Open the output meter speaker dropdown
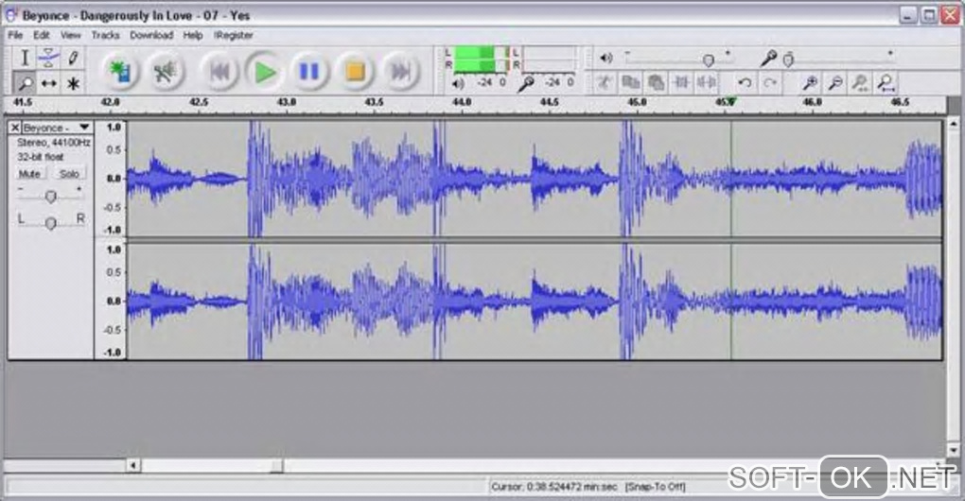The image size is (965, 501). click(x=458, y=83)
